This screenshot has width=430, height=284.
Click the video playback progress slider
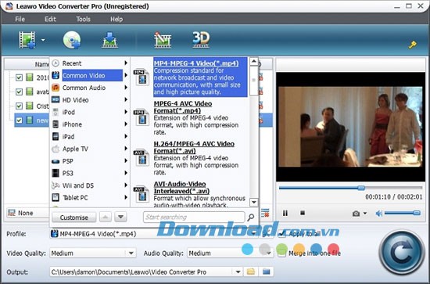pos(350,188)
